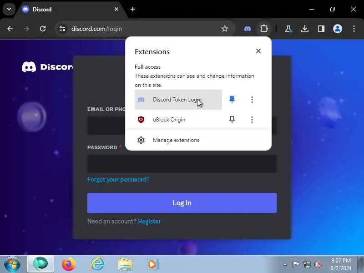Open more options for Discord Token Login

(252, 100)
